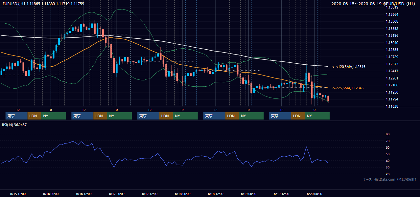This screenshot has height=197, width=420.
Task: Click the RSI scale value 40
Action: 387,161
